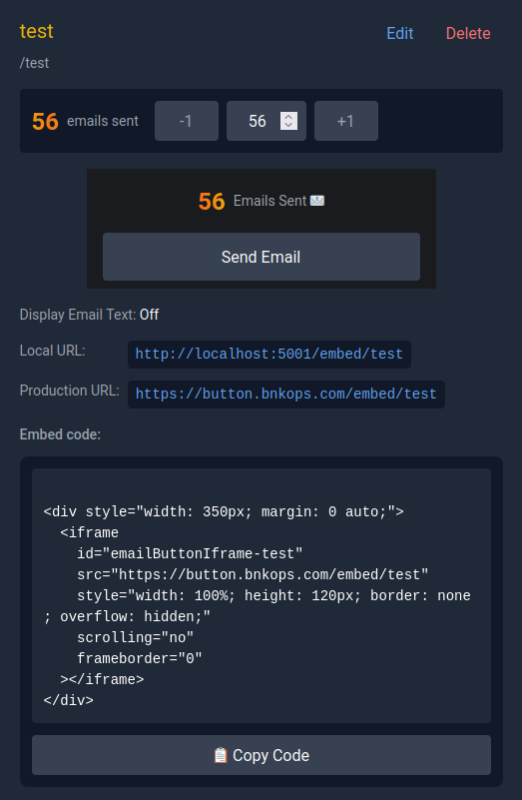Focus the email count number field

(266, 121)
